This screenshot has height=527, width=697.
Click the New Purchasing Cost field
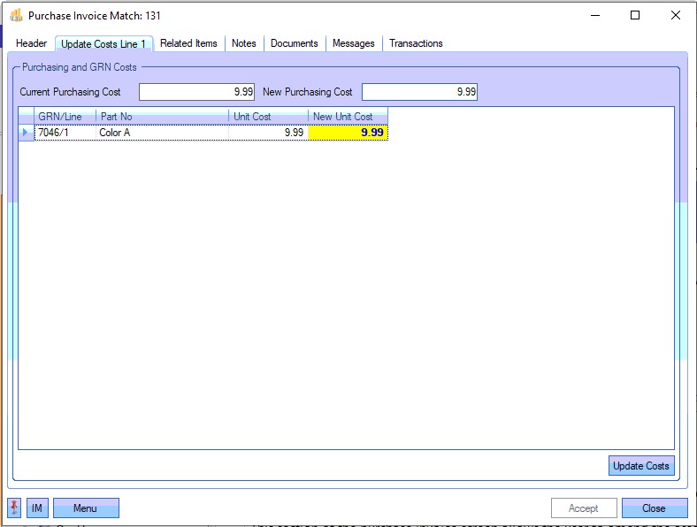419,92
